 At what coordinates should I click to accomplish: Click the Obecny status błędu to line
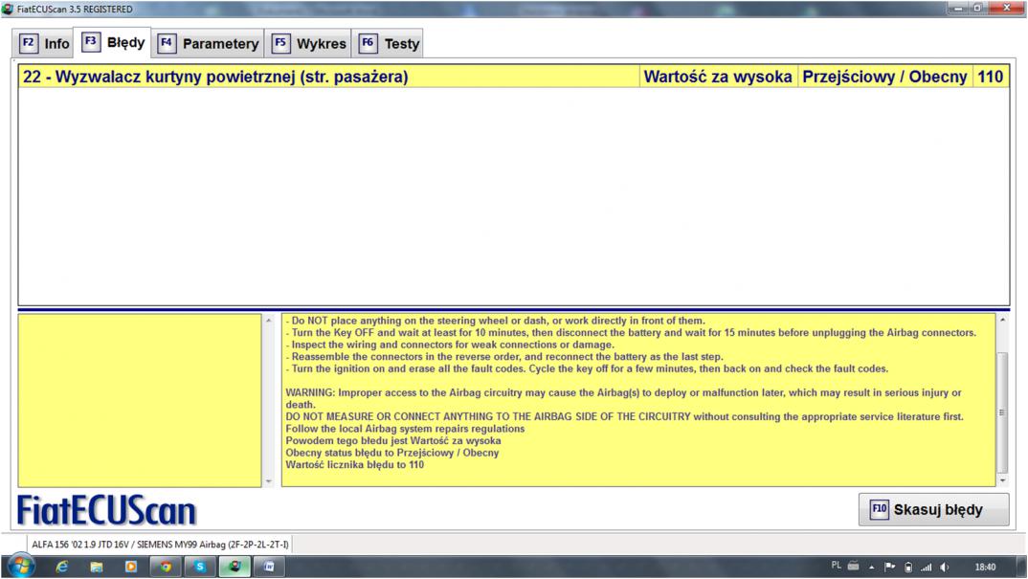point(392,453)
